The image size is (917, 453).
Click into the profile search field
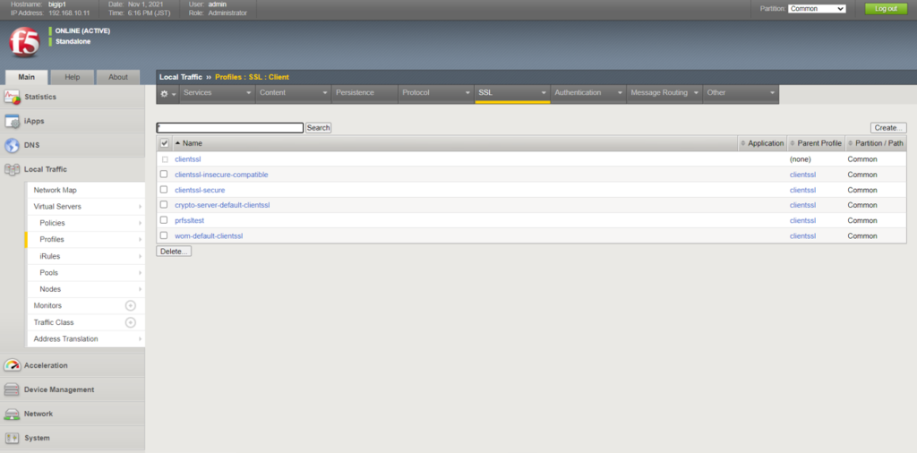[x=230, y=128]
